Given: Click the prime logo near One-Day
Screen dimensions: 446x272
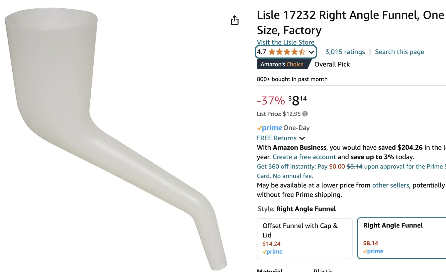Looking at the screenshot, I should point(269,128).
